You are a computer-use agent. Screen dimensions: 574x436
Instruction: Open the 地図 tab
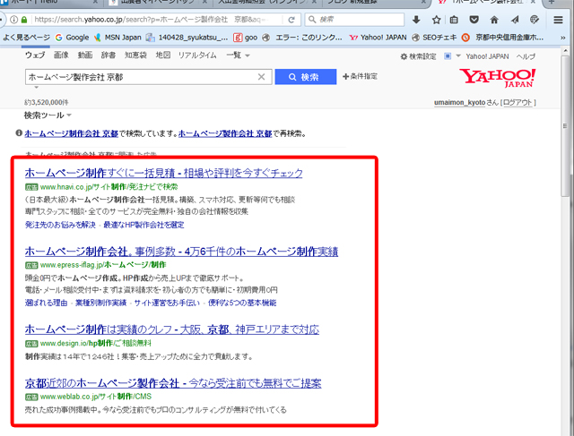163,56
